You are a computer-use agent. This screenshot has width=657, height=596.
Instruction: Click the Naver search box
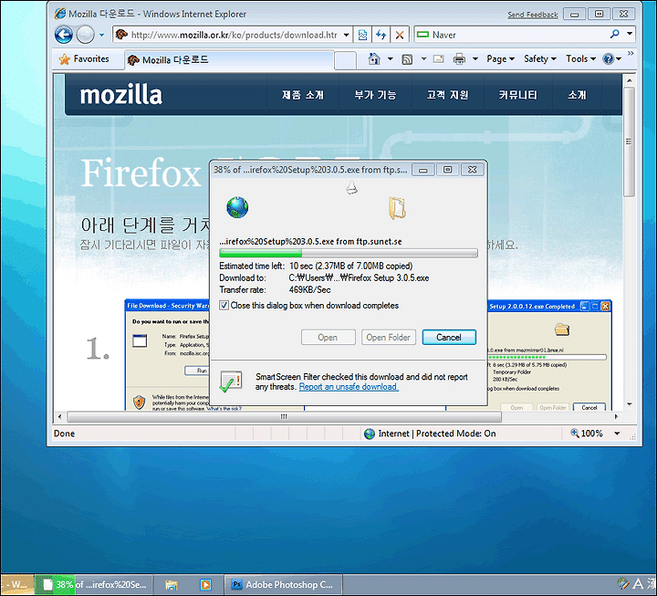click(511, 35)
